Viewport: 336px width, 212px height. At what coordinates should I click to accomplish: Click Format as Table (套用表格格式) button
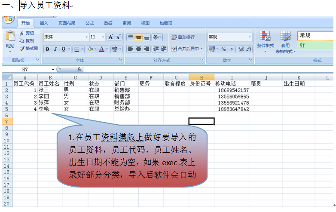click(x=285, y=42)
